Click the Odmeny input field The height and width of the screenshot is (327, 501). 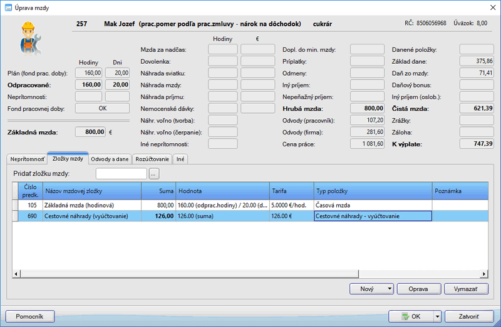[367, 73]
